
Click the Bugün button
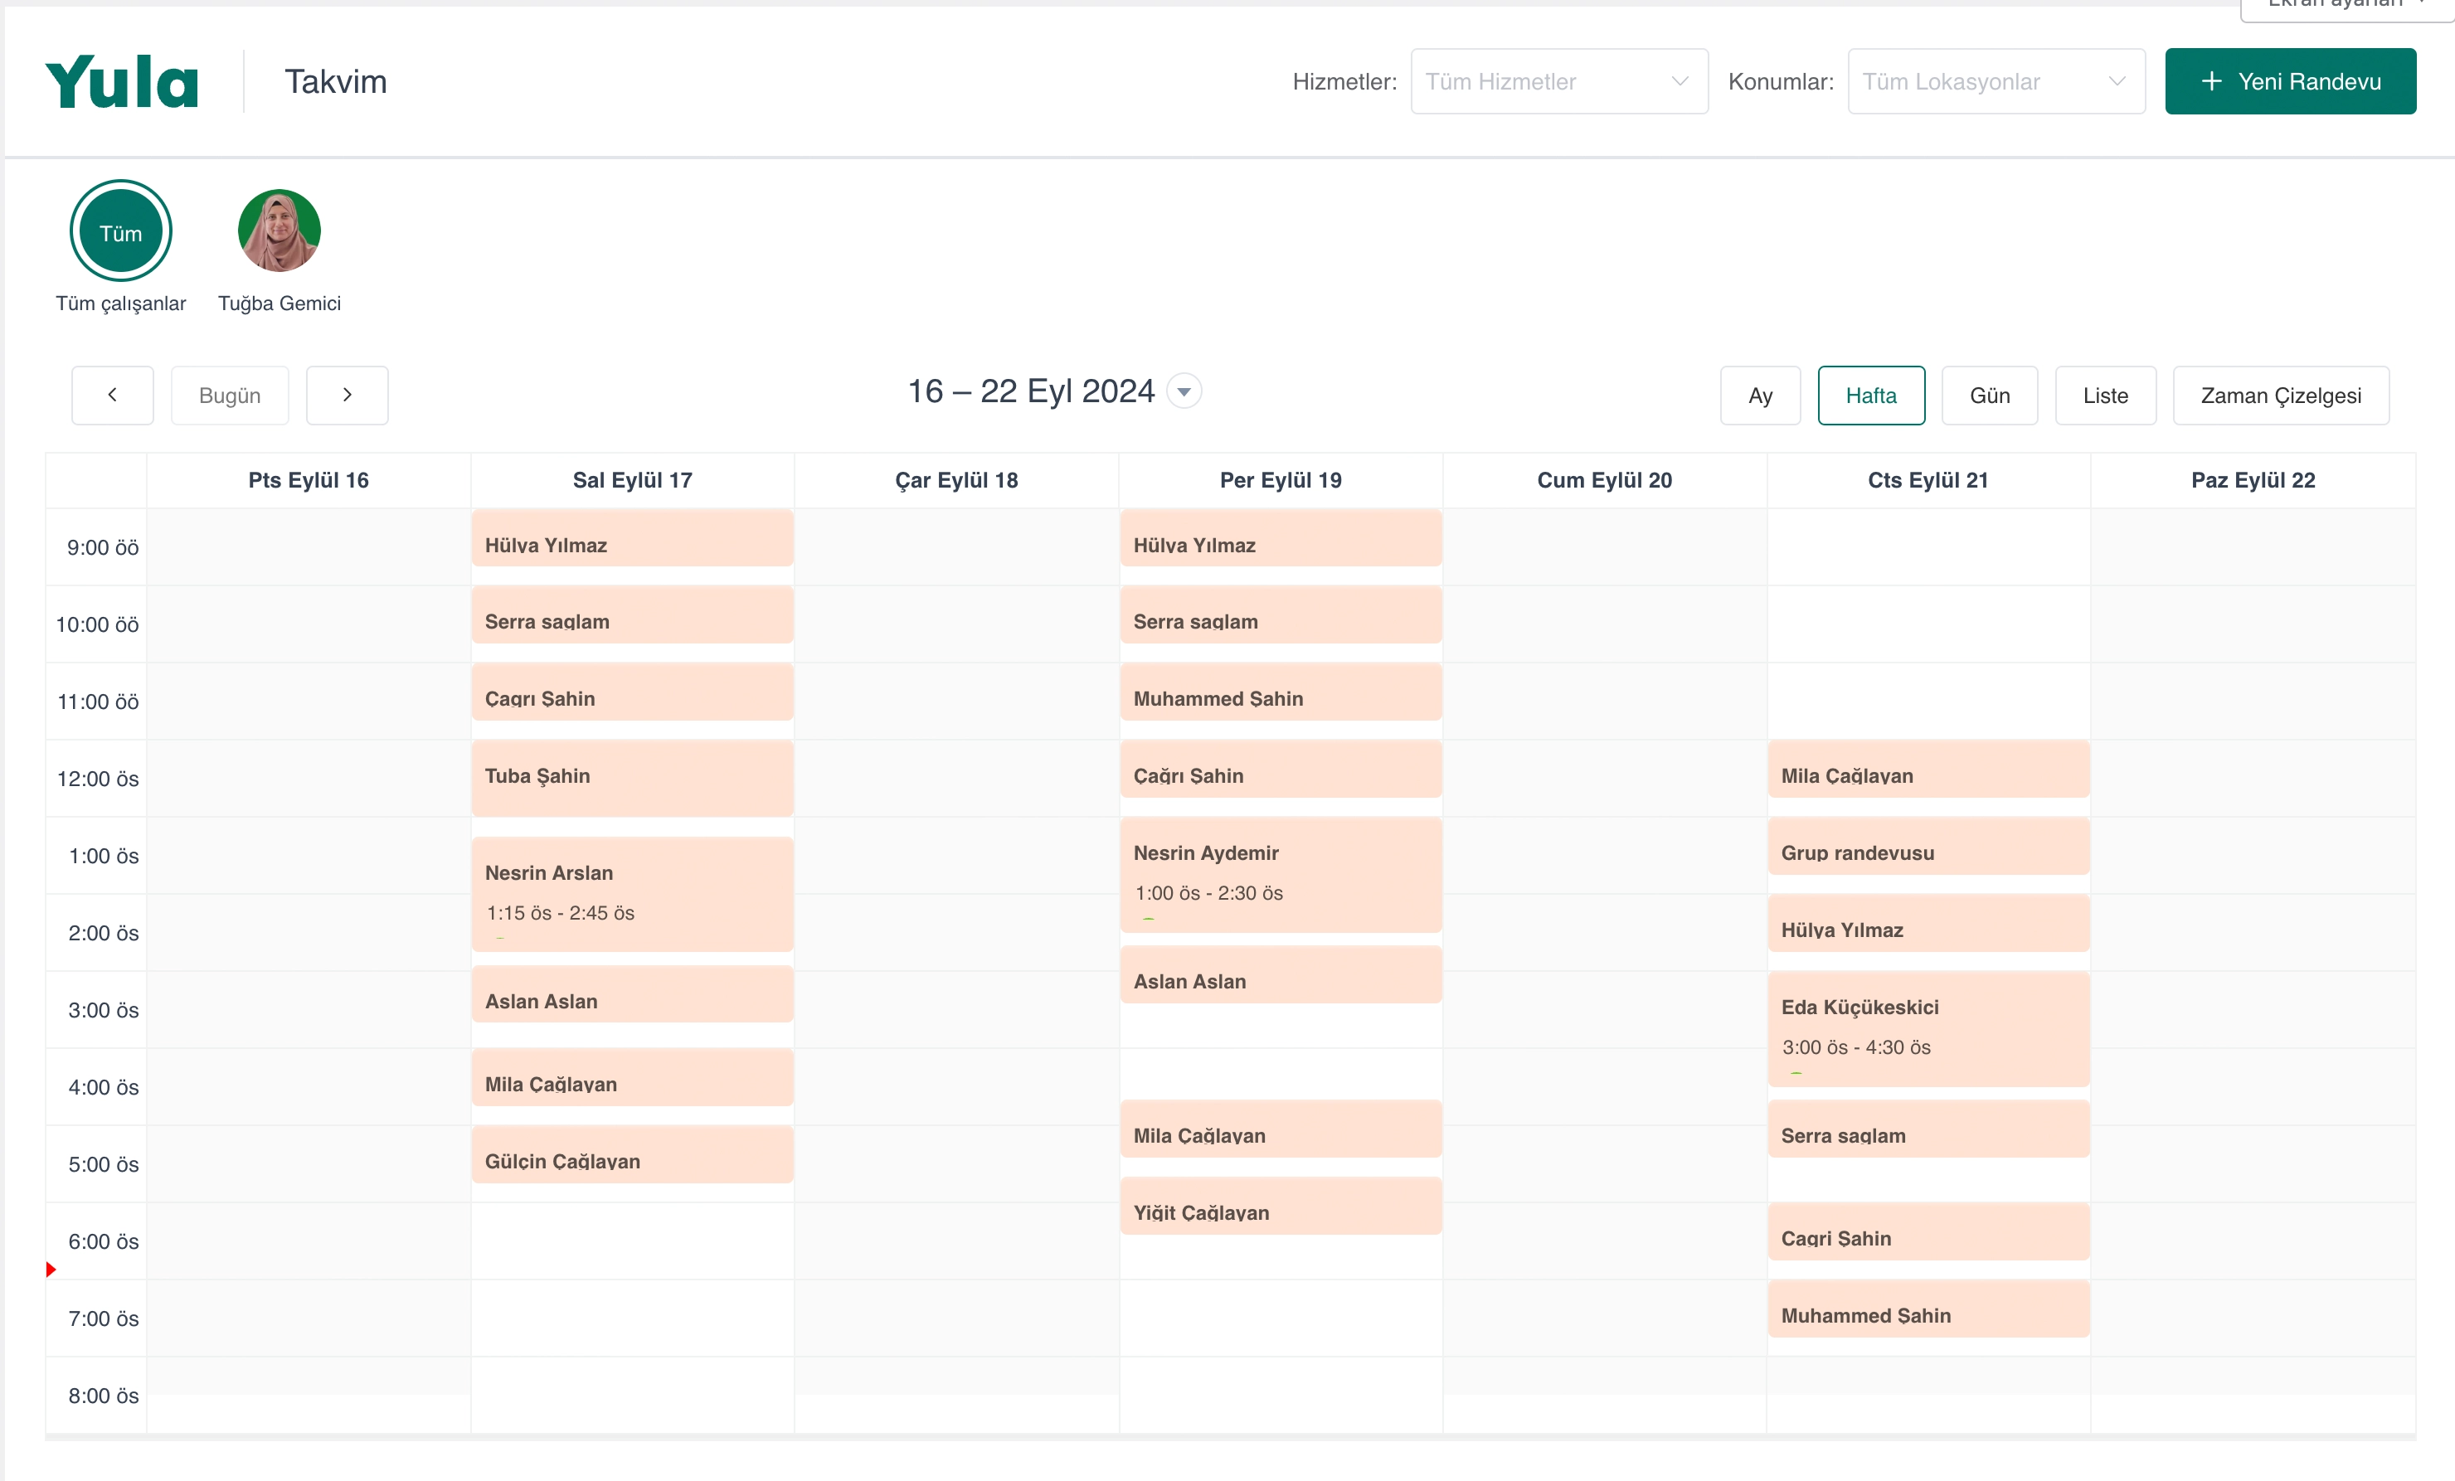(x=229, y=396)
